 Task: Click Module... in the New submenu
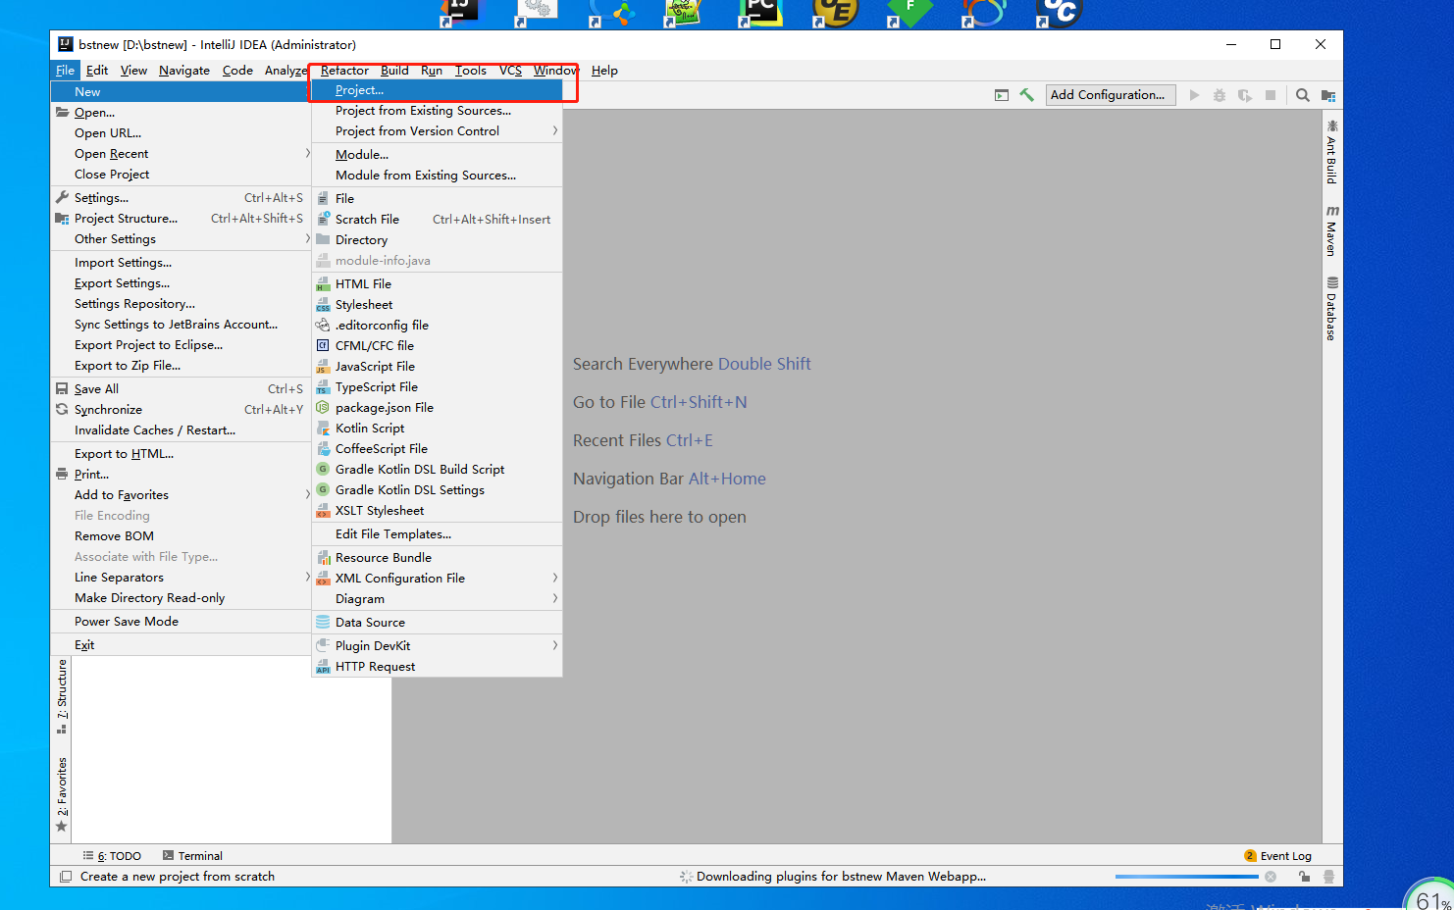tap(437, 155)
